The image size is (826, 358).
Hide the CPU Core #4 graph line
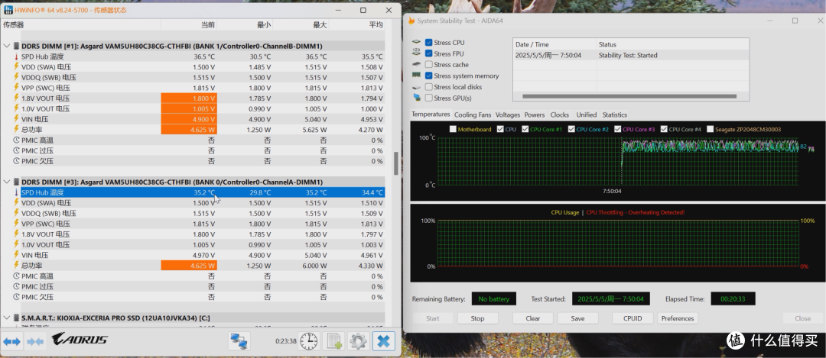pyautogui.click(x=664, y=129)
